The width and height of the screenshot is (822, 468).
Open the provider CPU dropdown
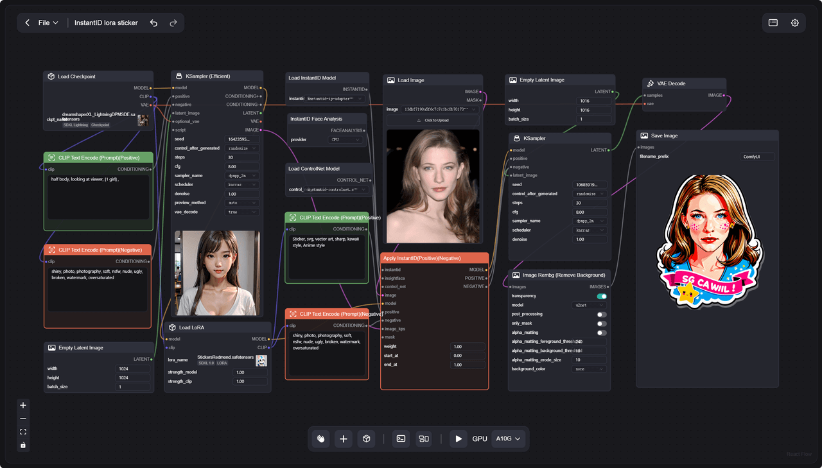pyautogui.click(x=345, y=139)
